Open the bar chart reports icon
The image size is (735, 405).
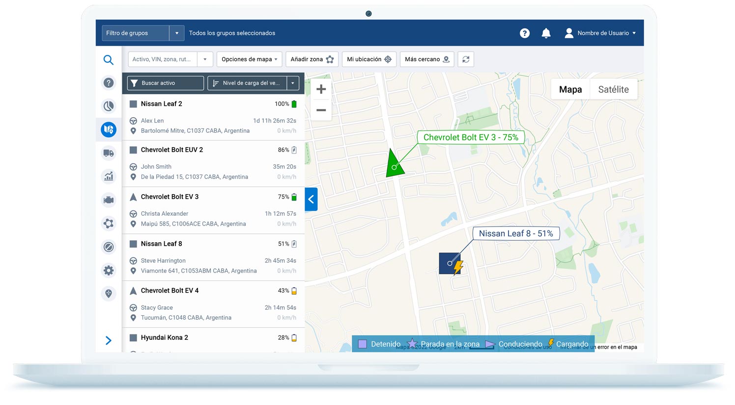click(109, 176)
